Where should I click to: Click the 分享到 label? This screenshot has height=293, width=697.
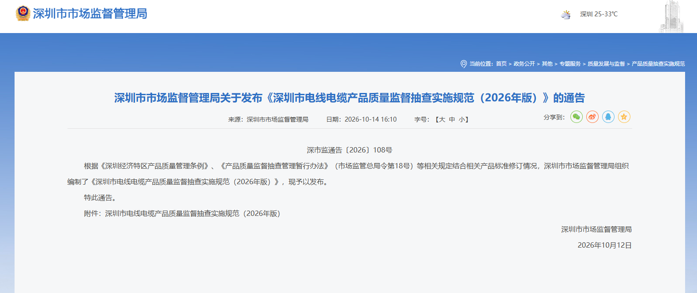coord(554,117)
